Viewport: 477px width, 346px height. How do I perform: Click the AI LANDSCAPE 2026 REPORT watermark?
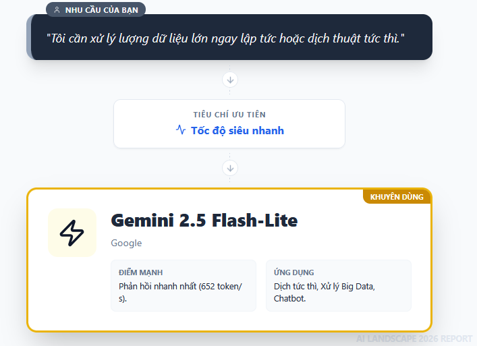click(x=414, y=339)
